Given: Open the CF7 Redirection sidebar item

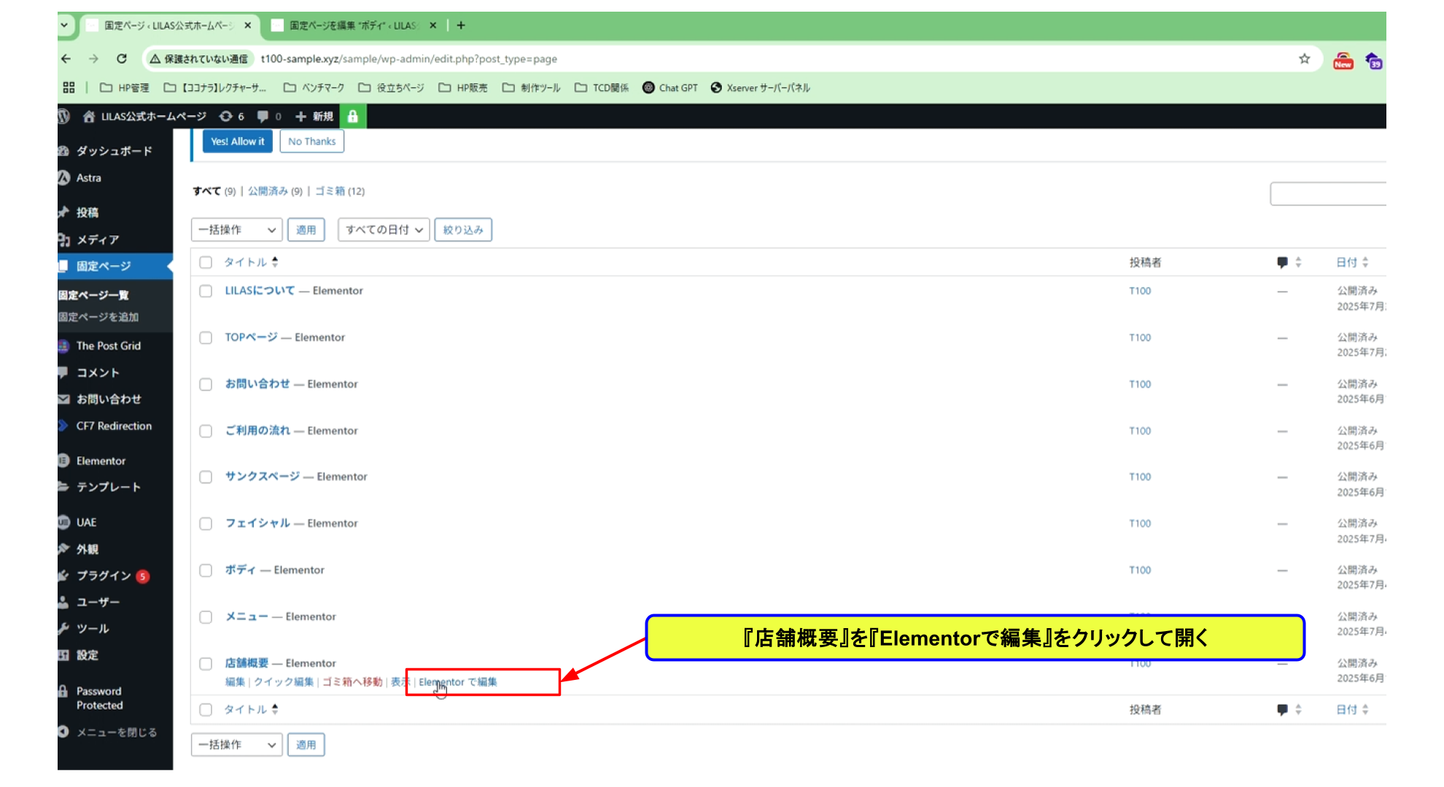Looking at the screenshot, I should point(114,426).
